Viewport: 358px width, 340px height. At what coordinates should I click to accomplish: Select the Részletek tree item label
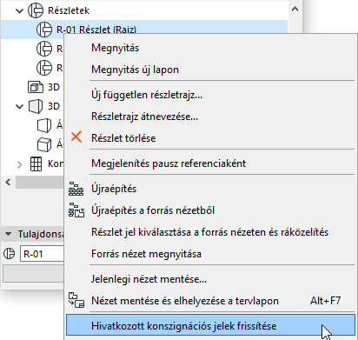(x=69, y=10)
